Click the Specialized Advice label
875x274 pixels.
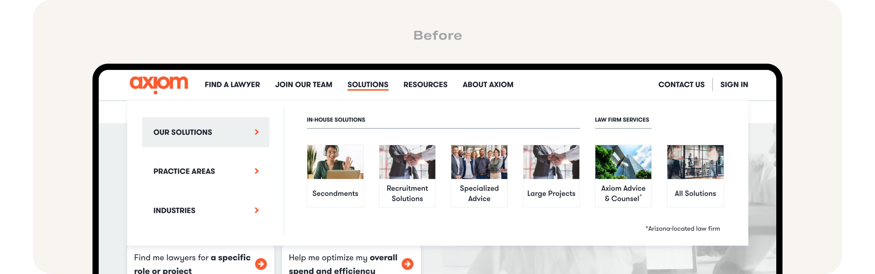[479, 194]
